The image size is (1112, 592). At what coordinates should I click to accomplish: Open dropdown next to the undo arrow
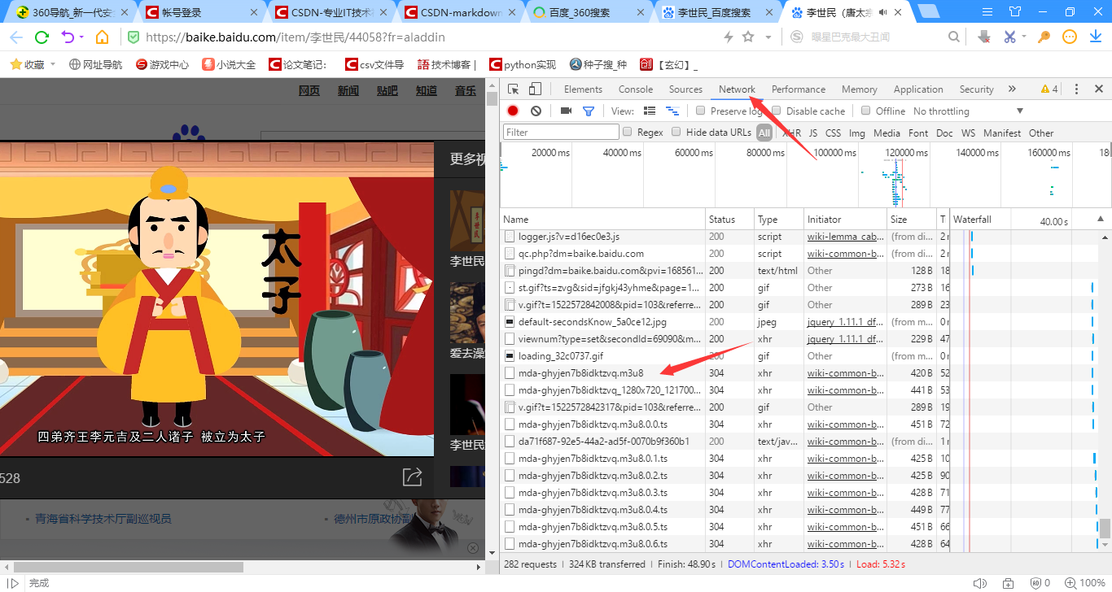(x=81, y=37)
